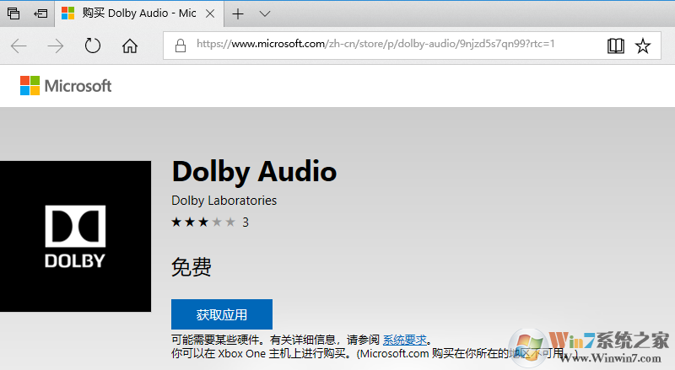
Task: Open a new tab with plus button
Action: tap(238, 13)
